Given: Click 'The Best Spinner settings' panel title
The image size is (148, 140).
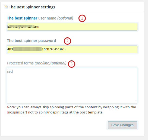Looking at the screenshot, I should click(x=32, y=7).
